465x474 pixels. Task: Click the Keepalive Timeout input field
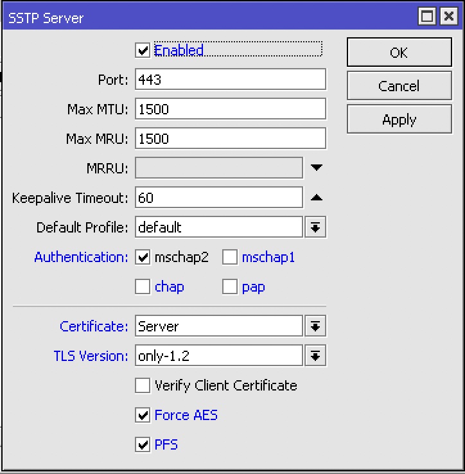(218, 198)
